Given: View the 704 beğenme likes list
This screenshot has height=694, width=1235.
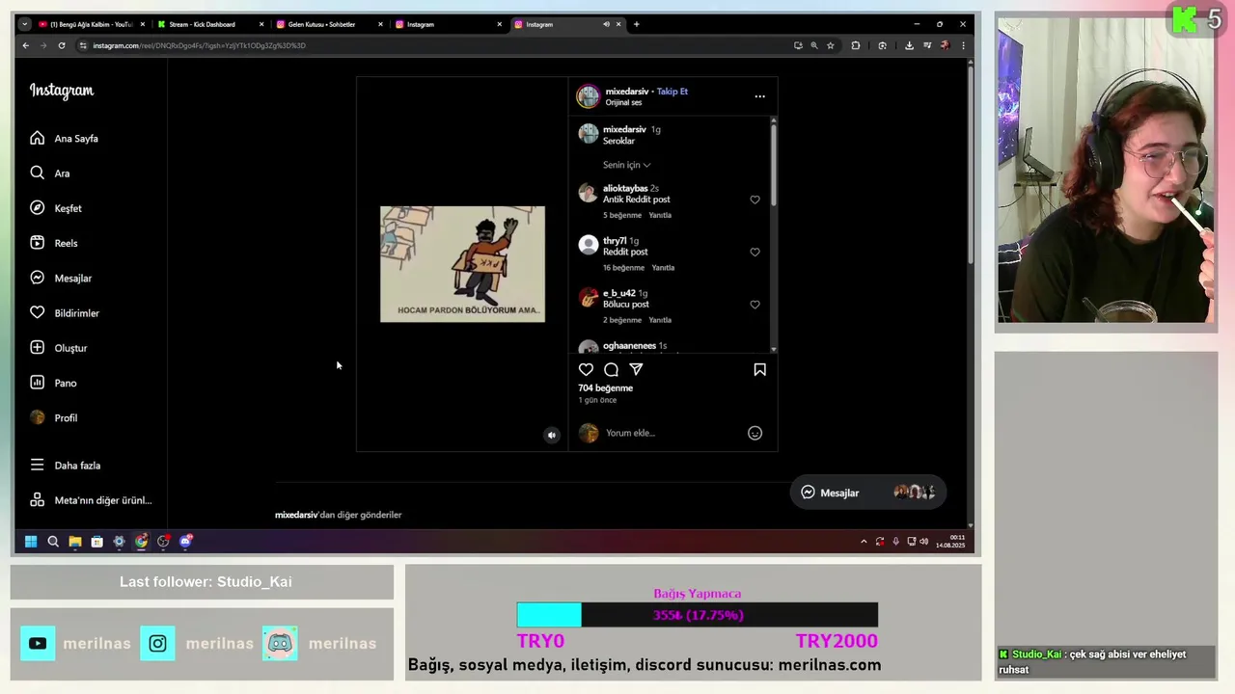Looking at the screenshot, I should click(606, 388).
